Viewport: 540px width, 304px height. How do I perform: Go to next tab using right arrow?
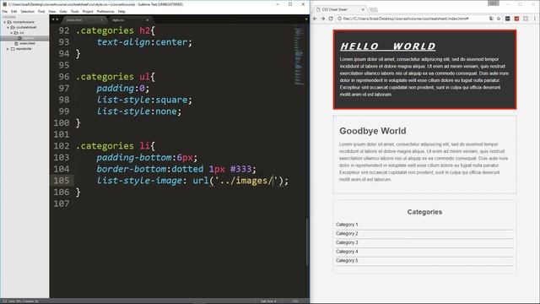pyautogui.click(x=57, y=19)
